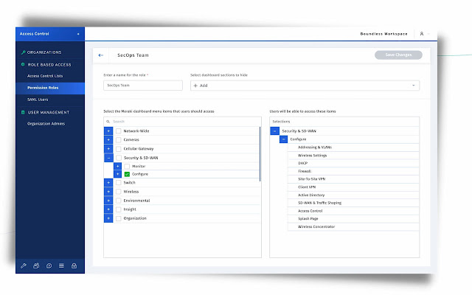The width and height of the screenshot is (472, 295).
Task: Select Addressing & VLANs row
Action: [x=353, y=147]
